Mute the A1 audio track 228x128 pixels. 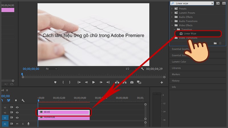click(x=17, y=124)
